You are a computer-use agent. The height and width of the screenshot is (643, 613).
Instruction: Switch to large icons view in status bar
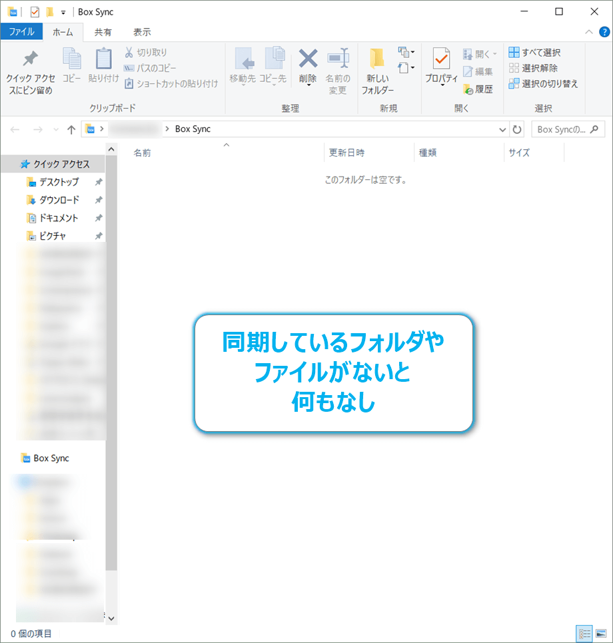600,634
